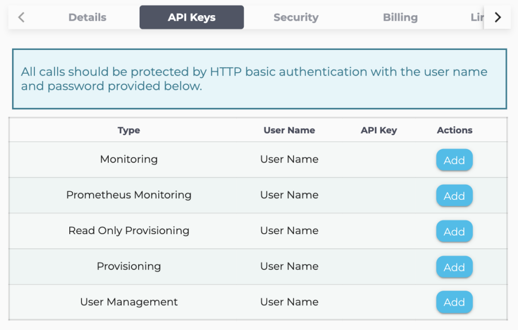This screenshot has width=518, height=330.
Task: Click the User Name column header
Action: 289,130
